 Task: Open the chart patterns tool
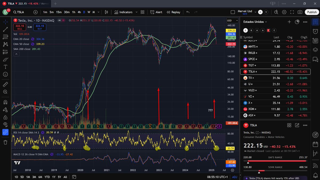[5, 44]
